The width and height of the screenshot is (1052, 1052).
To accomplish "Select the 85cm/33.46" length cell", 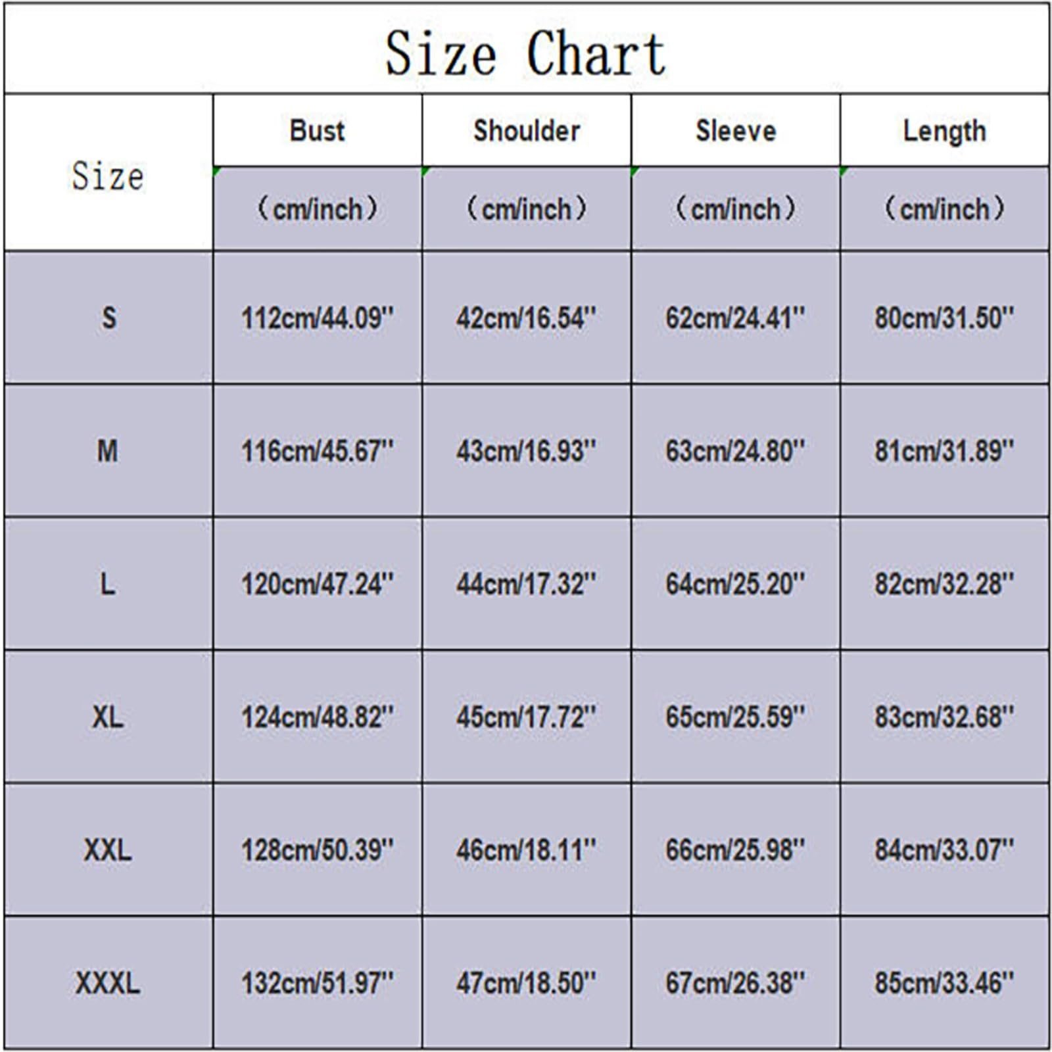I will tap(944, 983).
